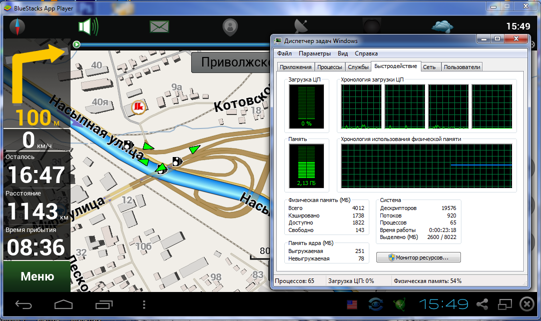Click BlueStacks App Player title icon
The width and height of the screenshot is (541, 321).
7,8
